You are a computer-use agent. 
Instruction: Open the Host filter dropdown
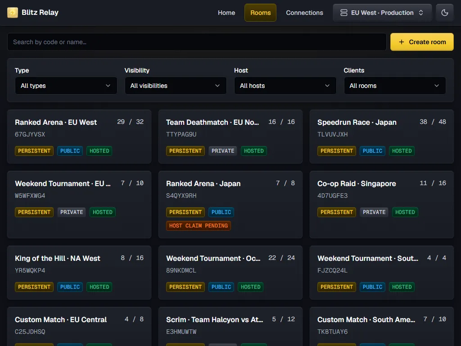pos(285,86)
